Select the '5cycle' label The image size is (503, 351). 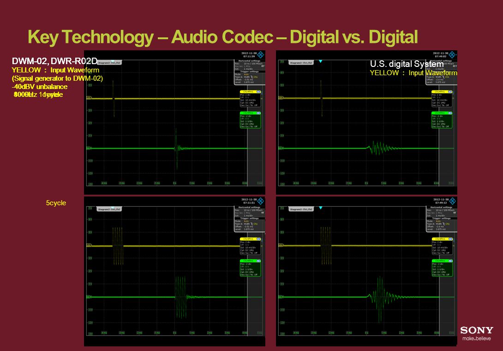(56, 203)
